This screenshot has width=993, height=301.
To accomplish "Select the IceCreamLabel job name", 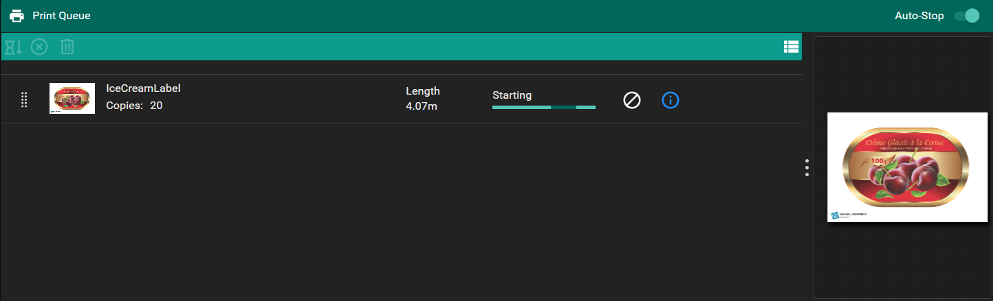I will pos(143,88).
